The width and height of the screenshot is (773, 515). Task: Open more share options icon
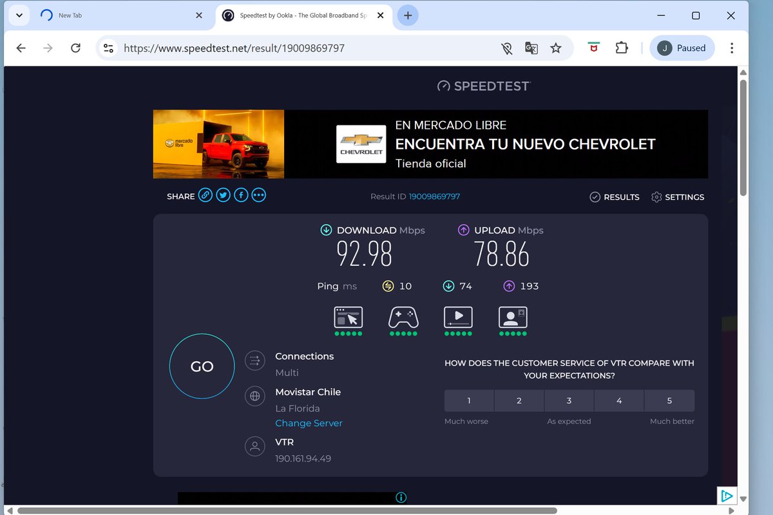259,195
